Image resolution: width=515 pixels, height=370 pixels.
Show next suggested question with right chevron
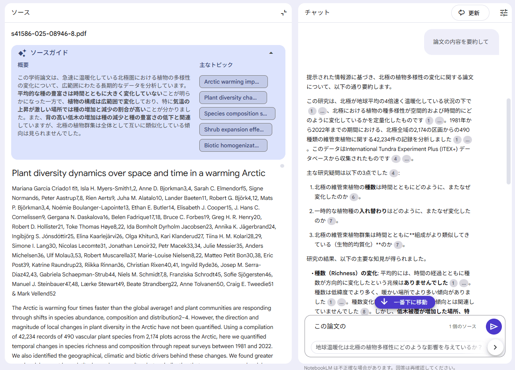click(495, 347)
